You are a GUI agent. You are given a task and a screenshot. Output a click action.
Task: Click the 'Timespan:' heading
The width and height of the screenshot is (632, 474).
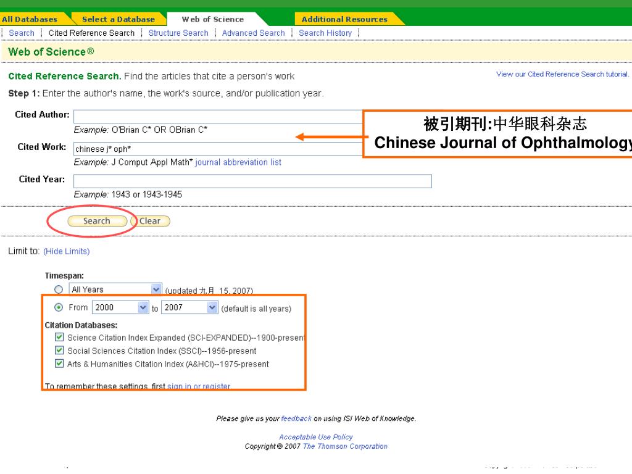click(64, 276)
